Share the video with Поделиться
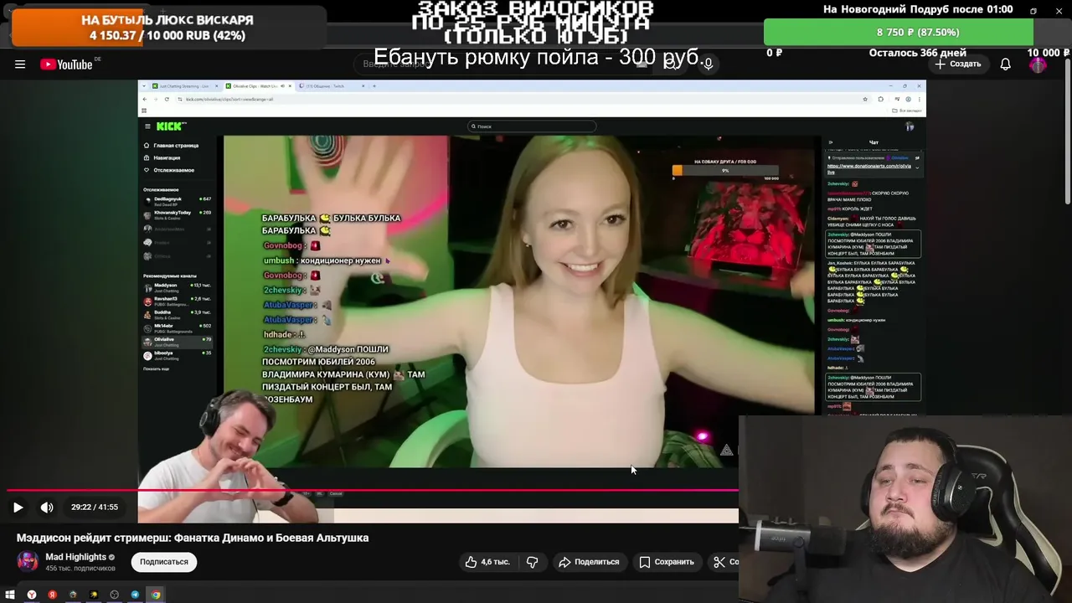 coord(589,562)
